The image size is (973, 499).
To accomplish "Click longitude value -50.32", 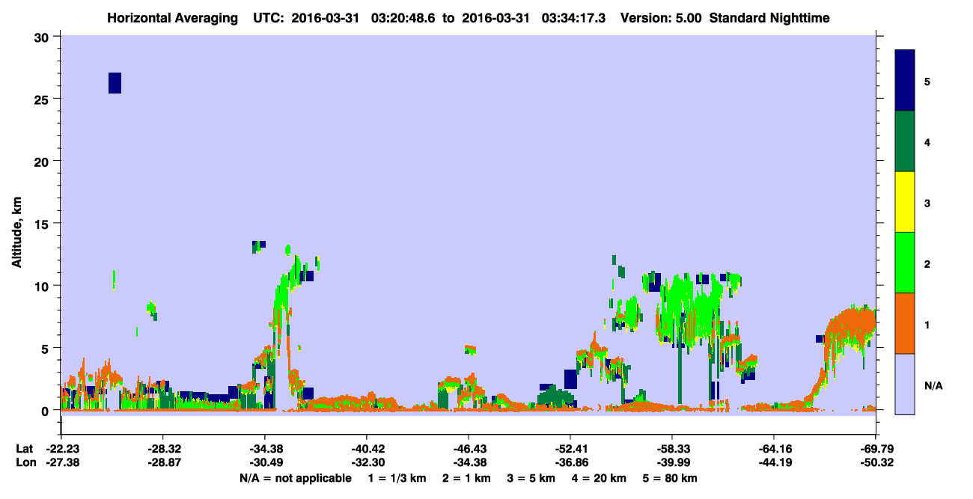I will [876, 463].
